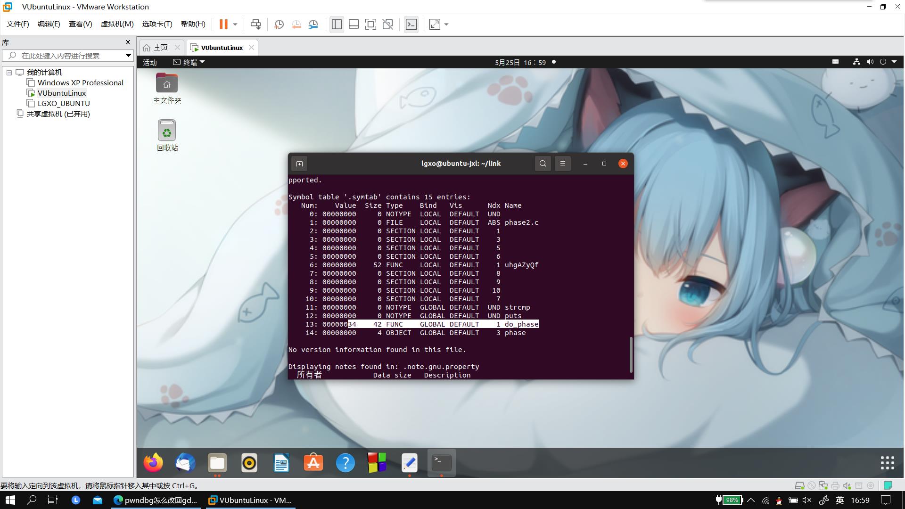The width and height of the screenshot is (905, 509).
Task: Select VUbuntuLinux in the library tree
Action: [x=62, y=93]
